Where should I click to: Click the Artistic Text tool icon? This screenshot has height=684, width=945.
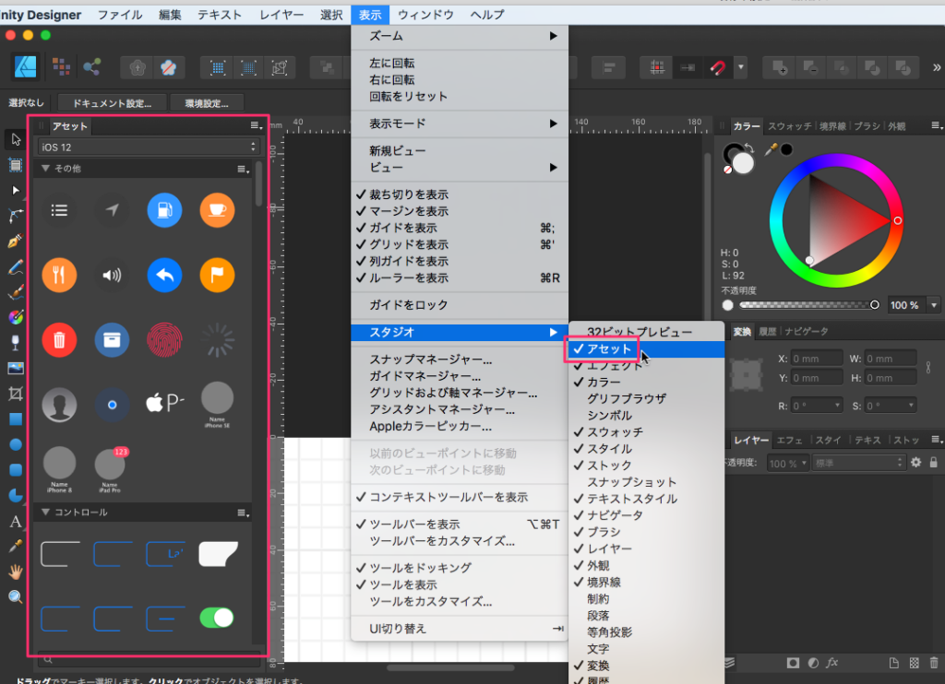pyautogui.click(x=15, y=522)
